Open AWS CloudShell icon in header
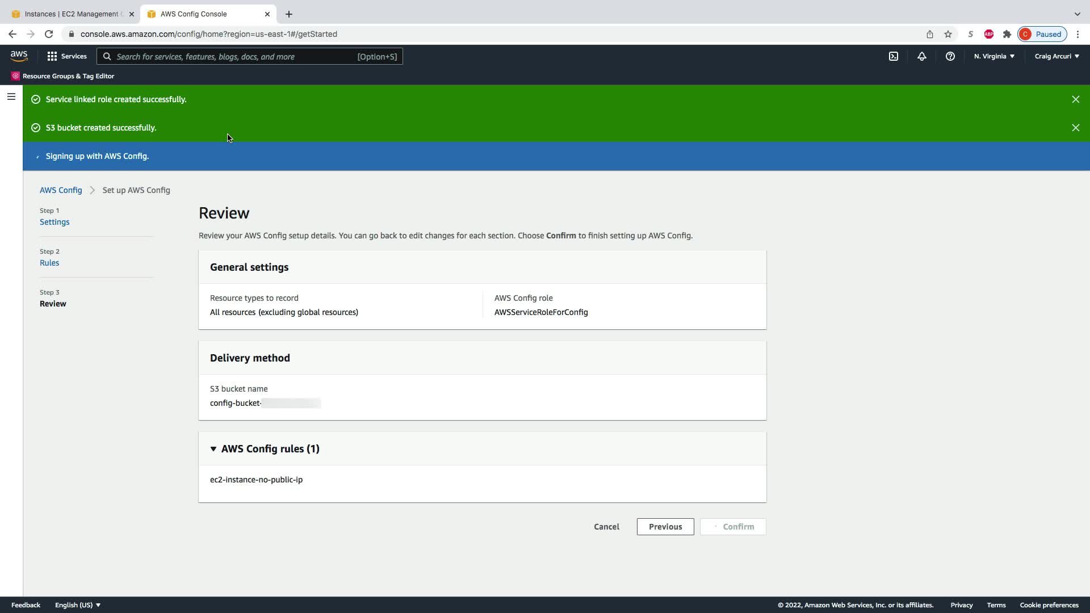Image resolution: width=1090 pixels, height=613 pixels. pyautogui.click(x=893, y=56)
